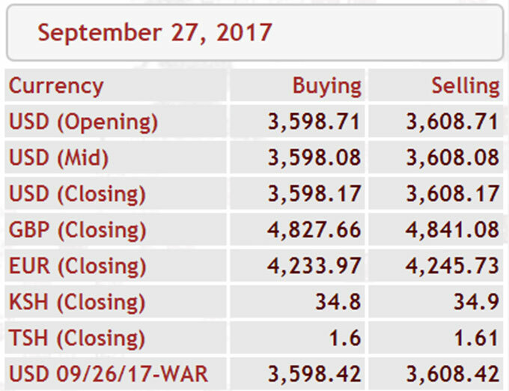Select the EUR (Closing) row label
This screenshot has height=391, width=509.
77,267
